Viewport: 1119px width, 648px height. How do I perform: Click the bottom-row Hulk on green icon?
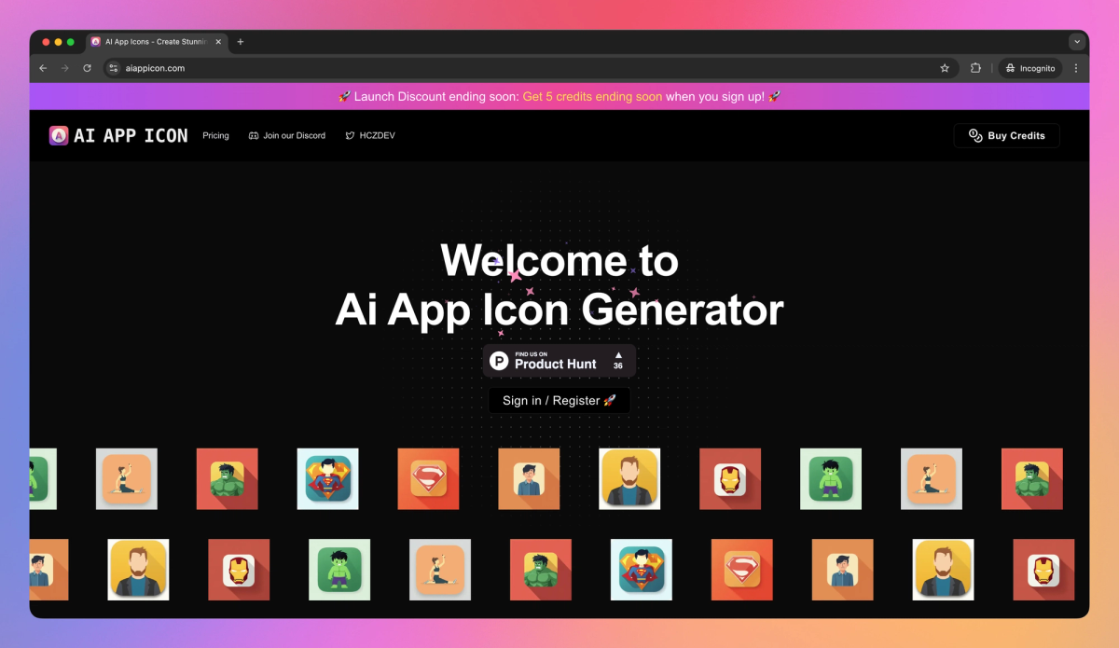point(339,570)
